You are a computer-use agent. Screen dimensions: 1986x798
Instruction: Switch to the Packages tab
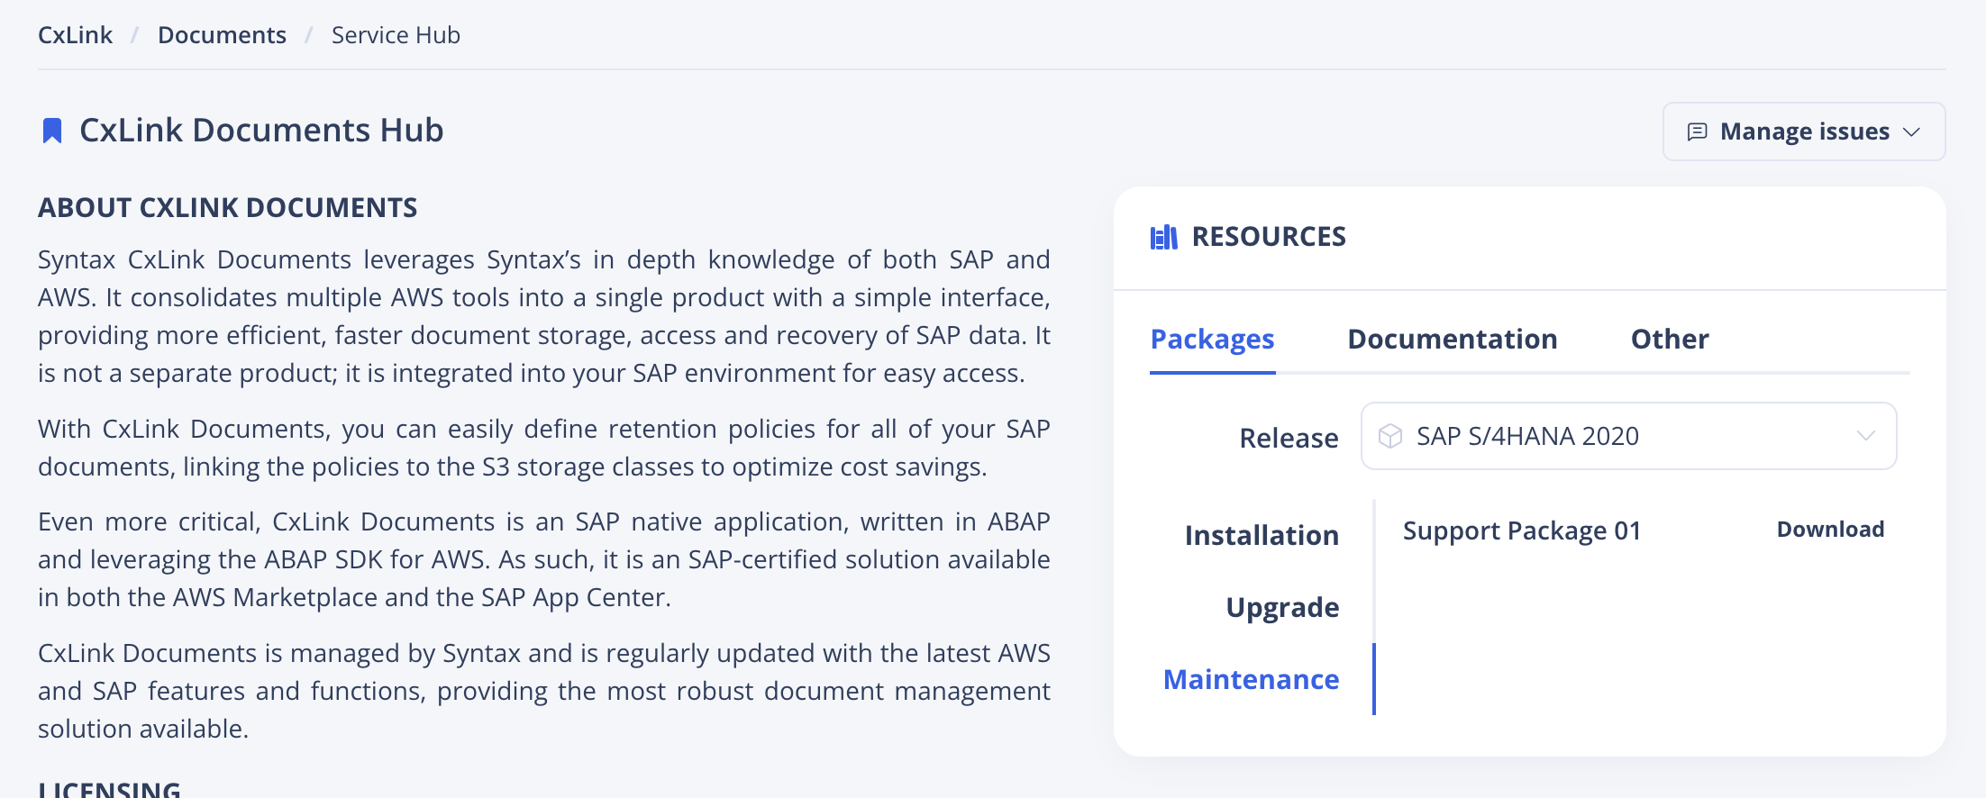pos(1212,340)
